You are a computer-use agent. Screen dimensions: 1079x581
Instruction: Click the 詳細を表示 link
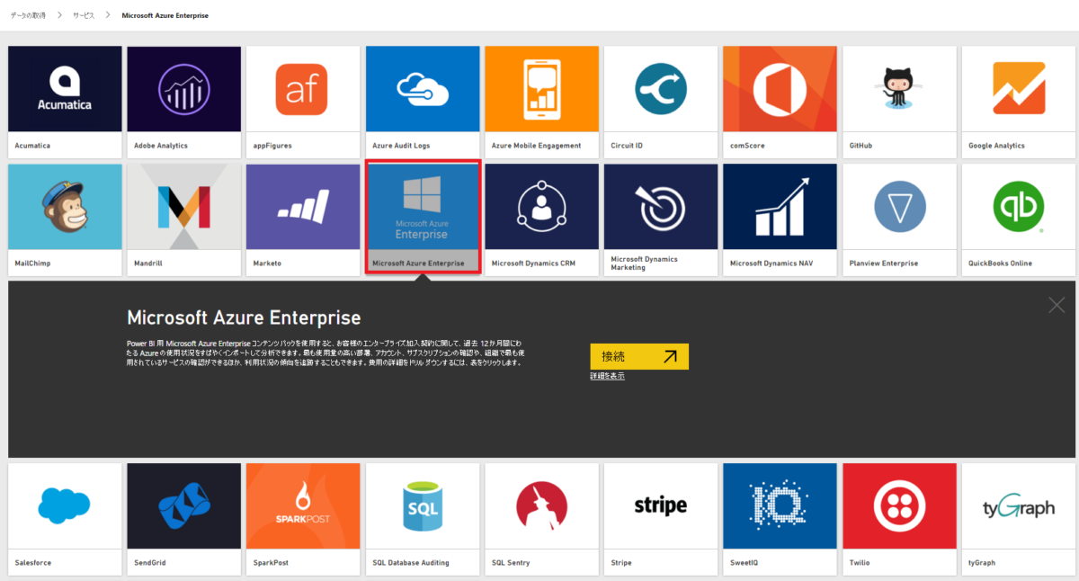pos(607,376)
